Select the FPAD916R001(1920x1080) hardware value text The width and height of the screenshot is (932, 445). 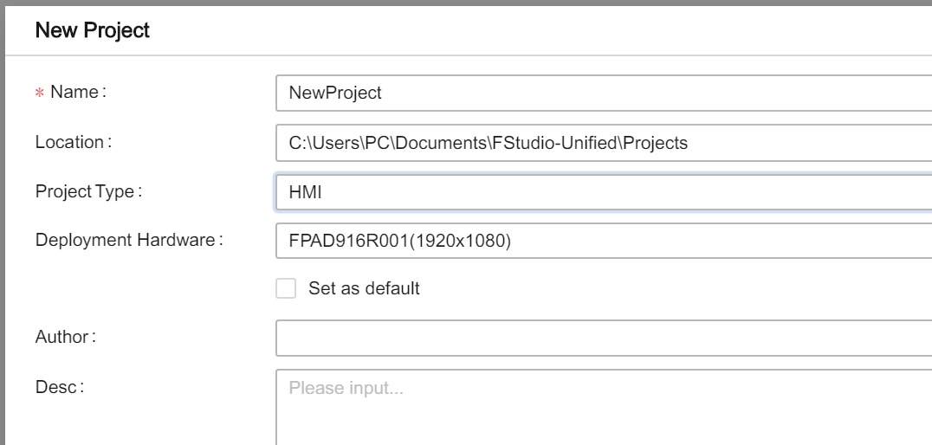coord(399,242)
